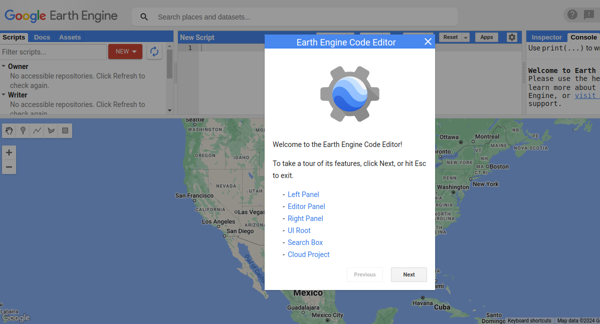Click the Havana map label
Viewport: 600px width, 324px height.
click(x=423, y=303)
